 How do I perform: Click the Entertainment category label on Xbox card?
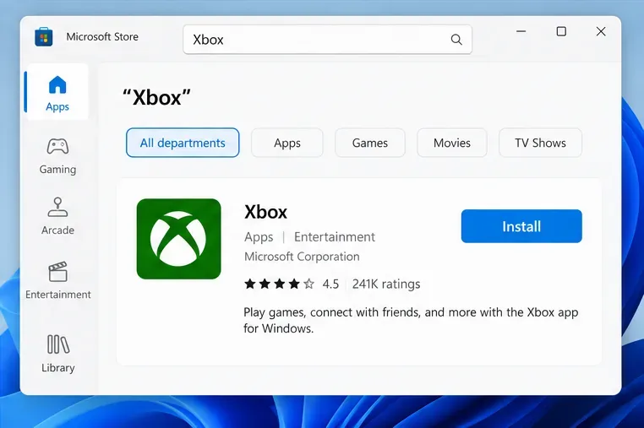point(335,236)
